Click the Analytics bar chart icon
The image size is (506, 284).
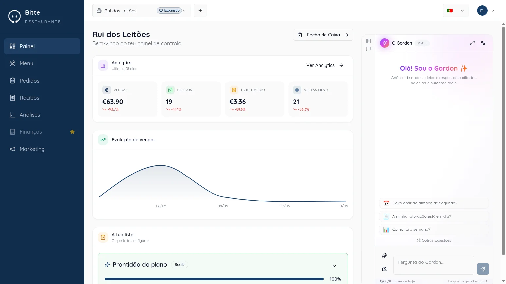pyautogui.click(x=103, y=65)
